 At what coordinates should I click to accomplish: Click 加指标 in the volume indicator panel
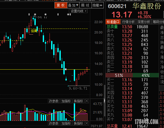66,101
